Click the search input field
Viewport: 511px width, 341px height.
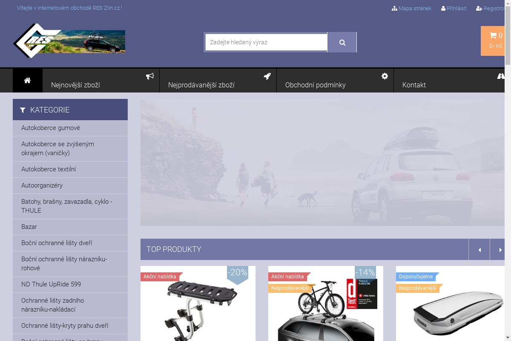coord(266,42)
